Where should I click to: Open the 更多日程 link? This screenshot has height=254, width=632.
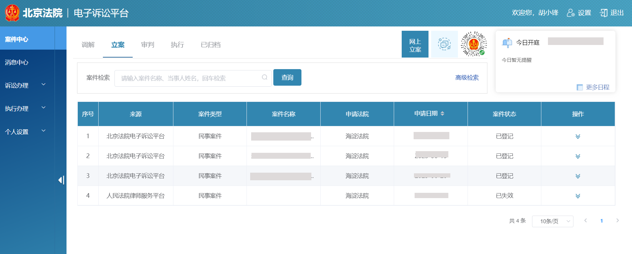click(x=598, y=87)
